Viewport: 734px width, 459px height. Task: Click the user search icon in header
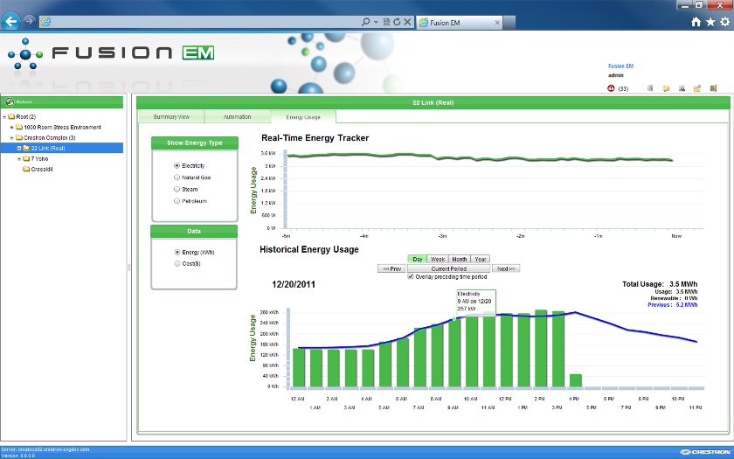(x=682, y=88)
